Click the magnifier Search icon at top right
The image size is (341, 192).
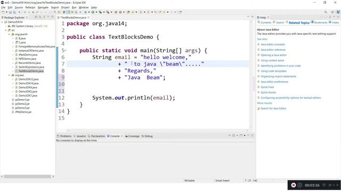tap(326, 12)
